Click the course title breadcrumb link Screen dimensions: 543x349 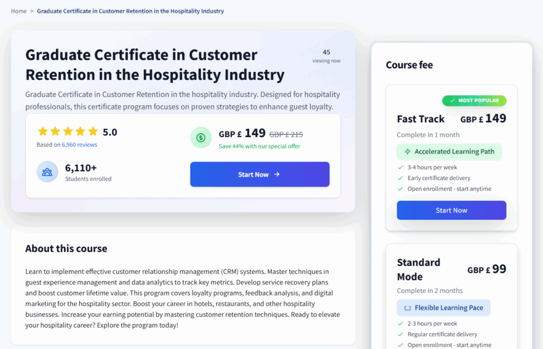pos(130,11)
